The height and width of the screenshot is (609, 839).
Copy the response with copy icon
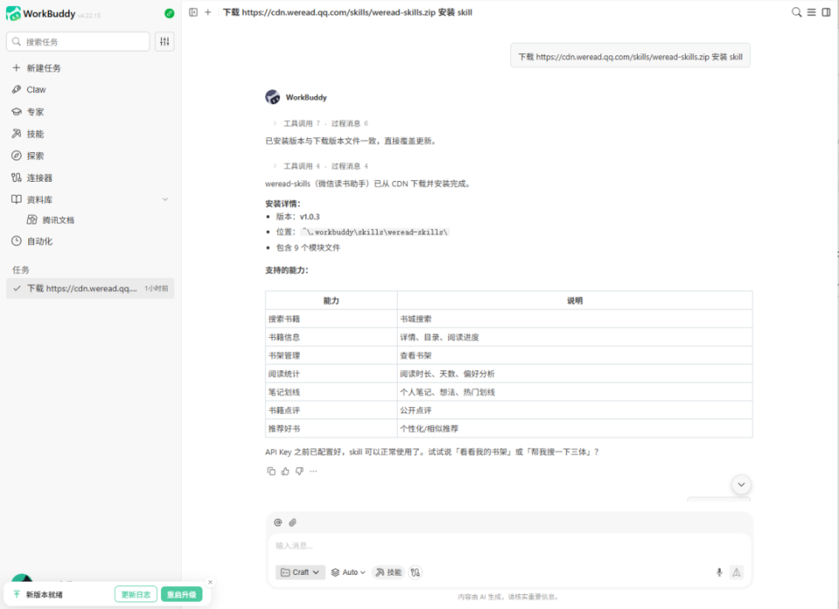(271, 471)
